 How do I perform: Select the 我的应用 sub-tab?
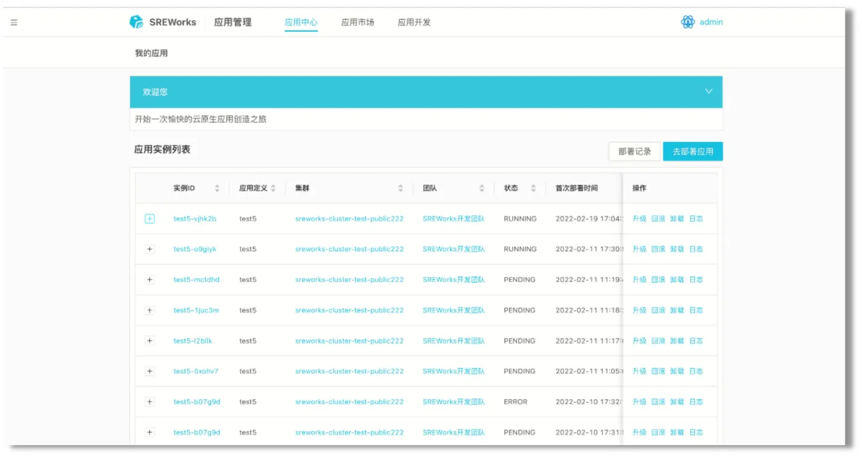[151, 53]
